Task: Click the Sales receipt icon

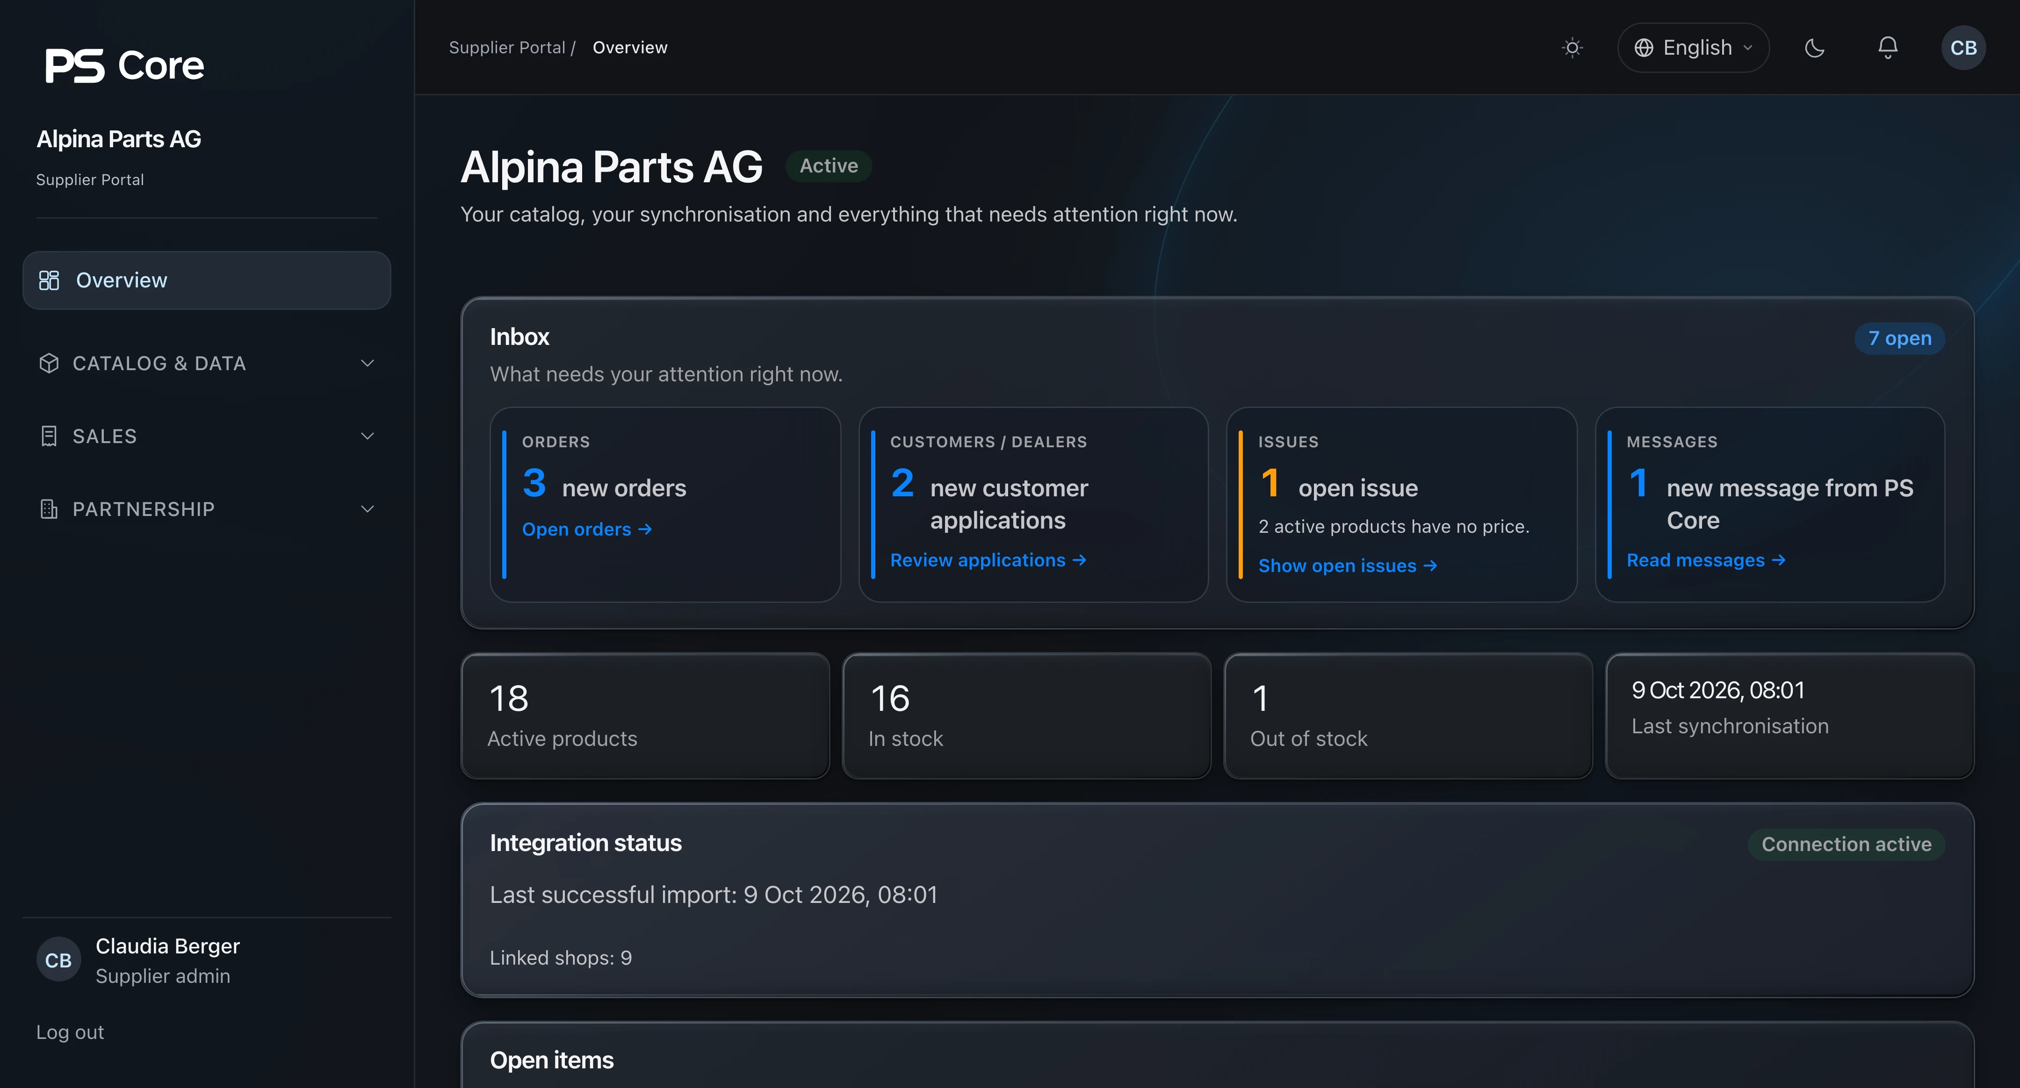Action: point(49,436)
